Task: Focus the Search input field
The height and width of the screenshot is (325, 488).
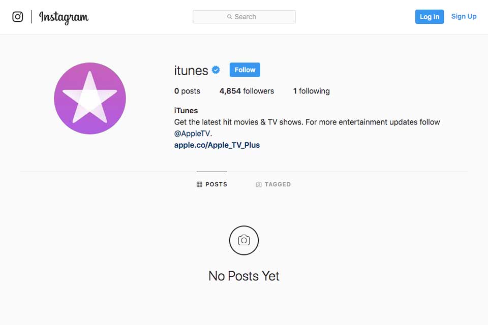Action: tap(244, 17)
